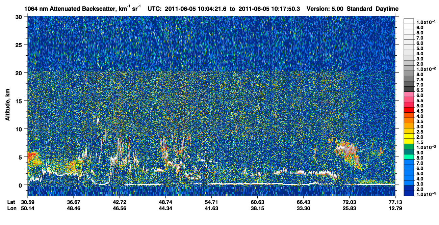Click latitude value '36.67'
This screenshot has height=225, width=439.
74,202
